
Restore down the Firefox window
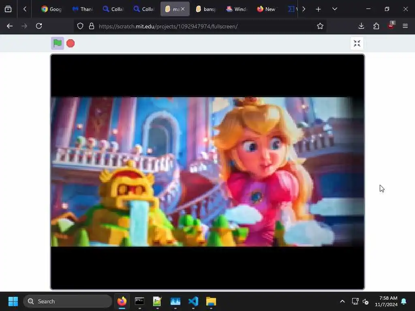[x=387, y=9]
